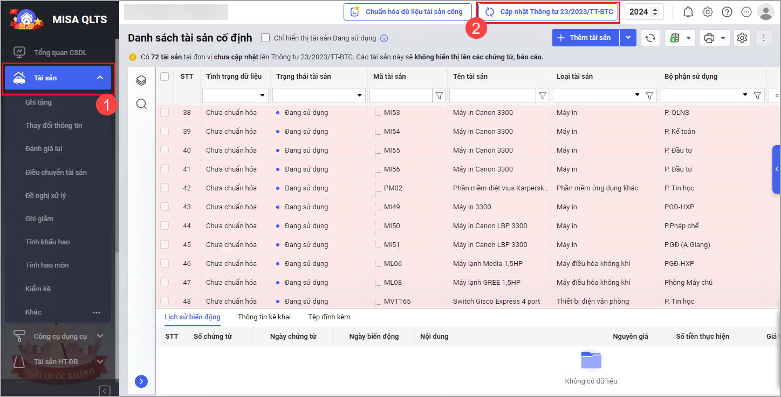The height and width of the screenshot is (397, 781).
Task: Click Cập nhật Thông tư 23/2023/TT-BTC button
Action: point(549,12)
